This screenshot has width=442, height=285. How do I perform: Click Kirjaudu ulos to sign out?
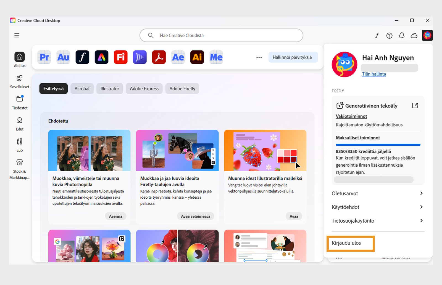pyautogui.click(x=346, y=243)
